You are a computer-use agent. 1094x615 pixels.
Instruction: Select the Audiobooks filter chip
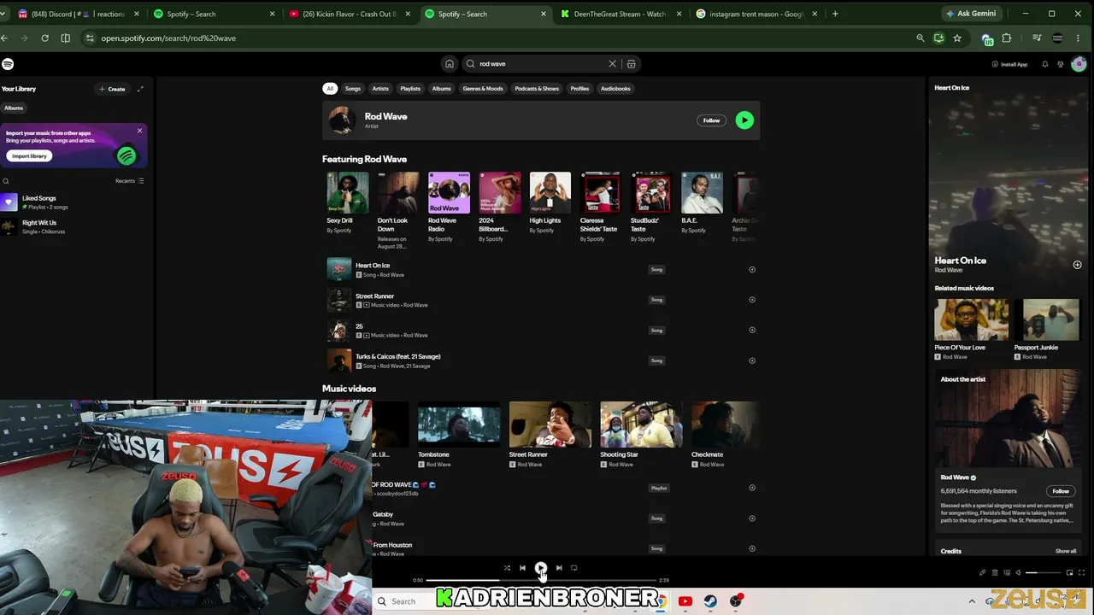tap(615, 89)
